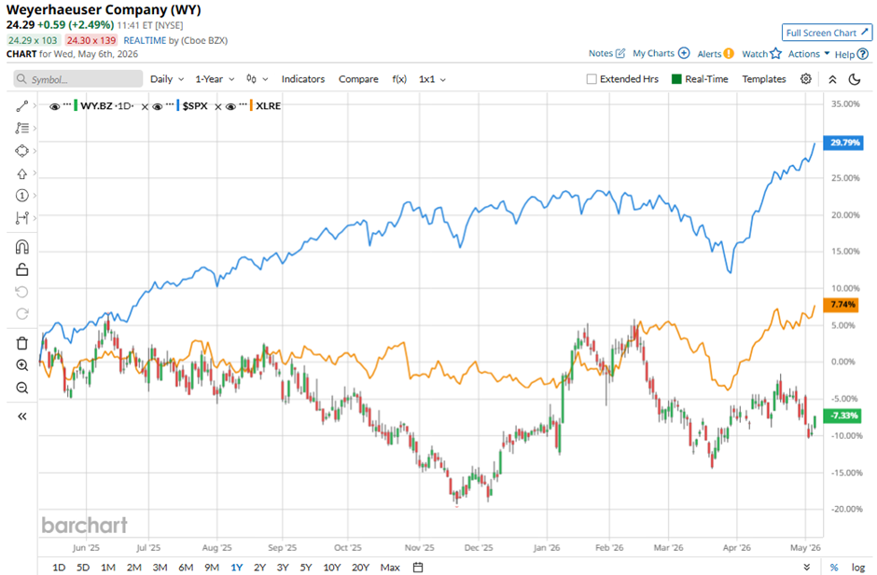Viewport: 877px width, 575px height.
Task: Activate the magnet snap tool
Action: point(21,247)
